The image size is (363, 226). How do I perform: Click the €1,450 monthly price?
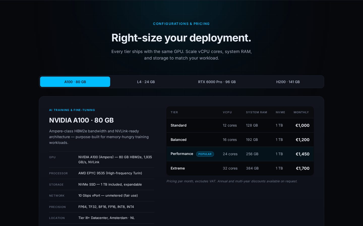pos(302,154)
